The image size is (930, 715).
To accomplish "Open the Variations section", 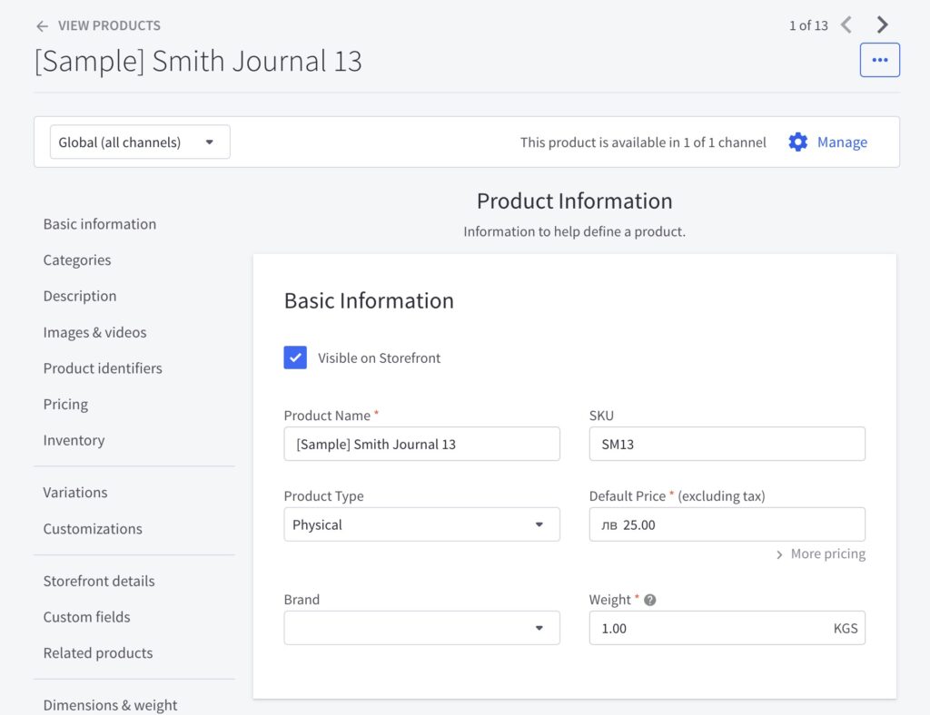I will click(75, 493).
